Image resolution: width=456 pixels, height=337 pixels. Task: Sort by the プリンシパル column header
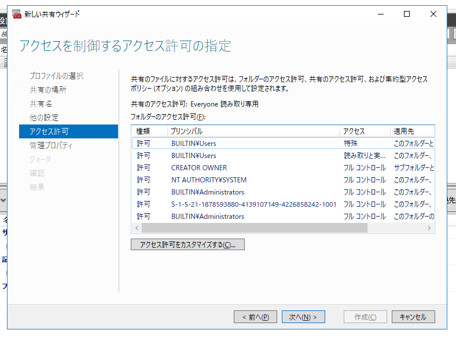253,131
